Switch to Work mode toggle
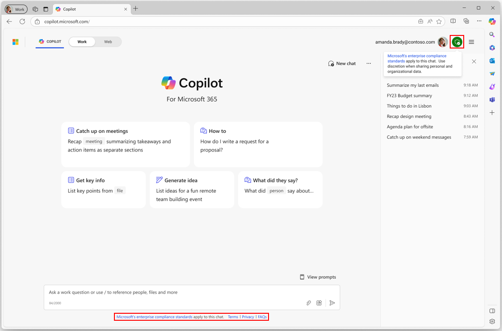The width and height of the screenshot is (502, 331). 82,42
